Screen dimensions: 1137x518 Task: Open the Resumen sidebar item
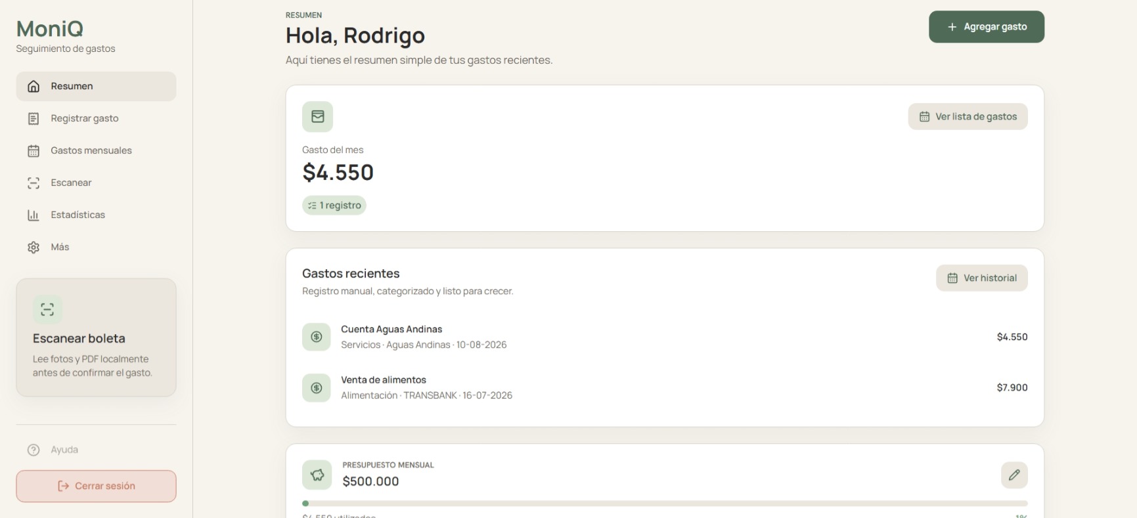pyautogui.click(x=96, y=86)
